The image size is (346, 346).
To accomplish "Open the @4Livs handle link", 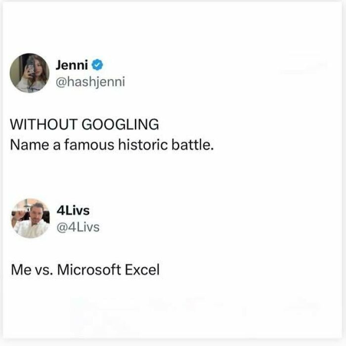I will pyautogui.click(x=78, y=227).
